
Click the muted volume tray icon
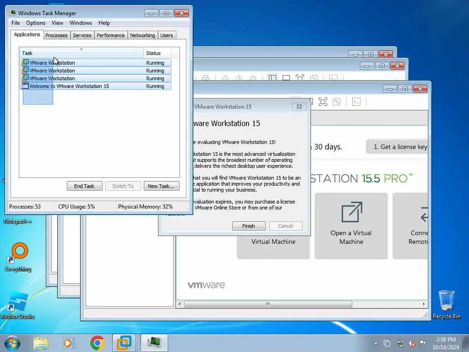tap(412, 344)
